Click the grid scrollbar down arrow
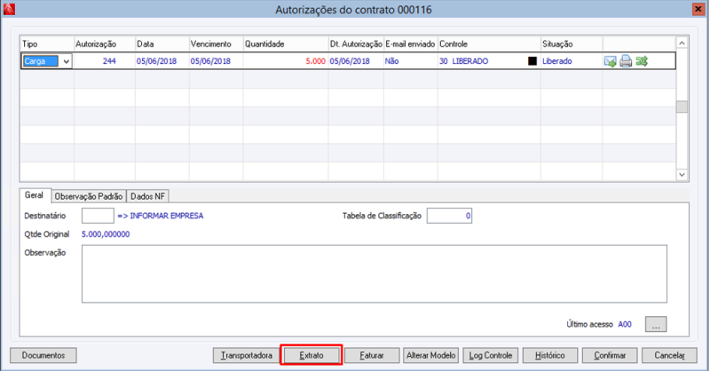 point(682,175)
